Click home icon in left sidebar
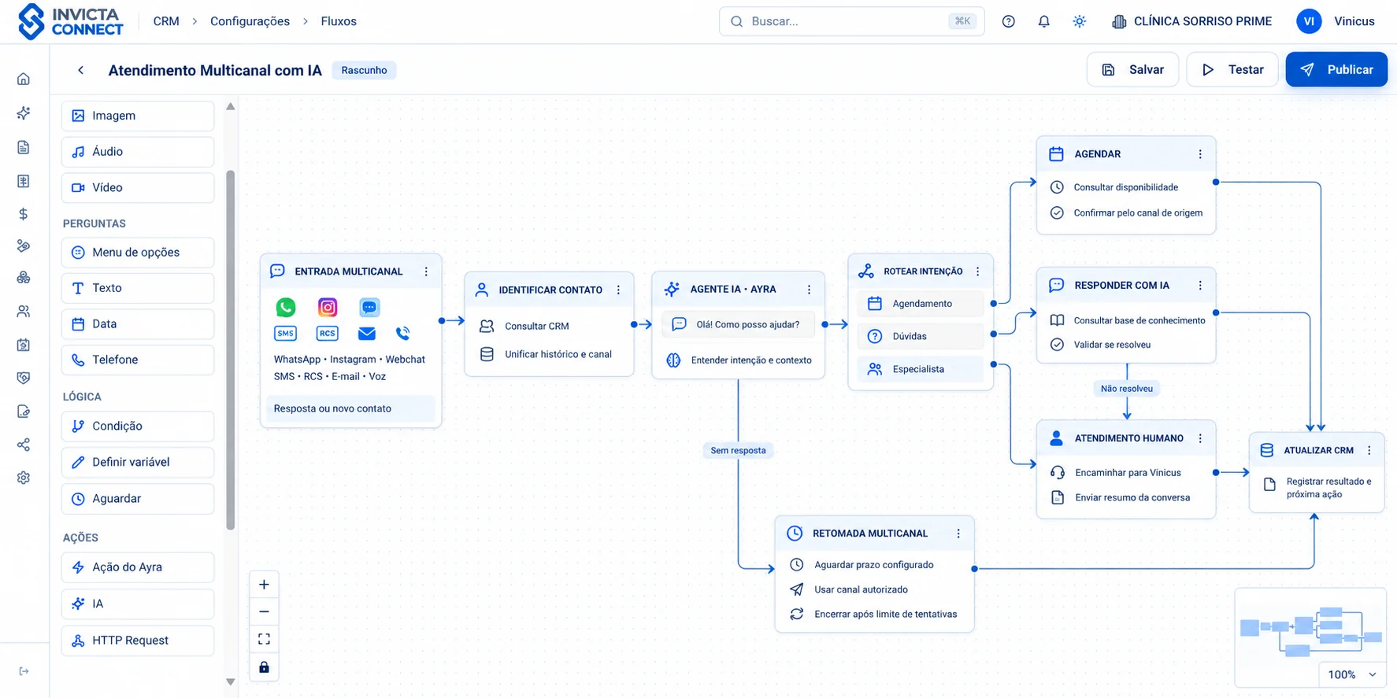This screenshot has height=698, width=1397. pos(24,79)
